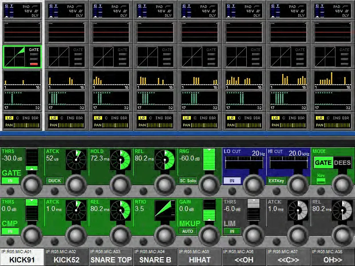
Task: Toggle the GATE IN button
Action: pyautogui.click(x=10, y=180)
